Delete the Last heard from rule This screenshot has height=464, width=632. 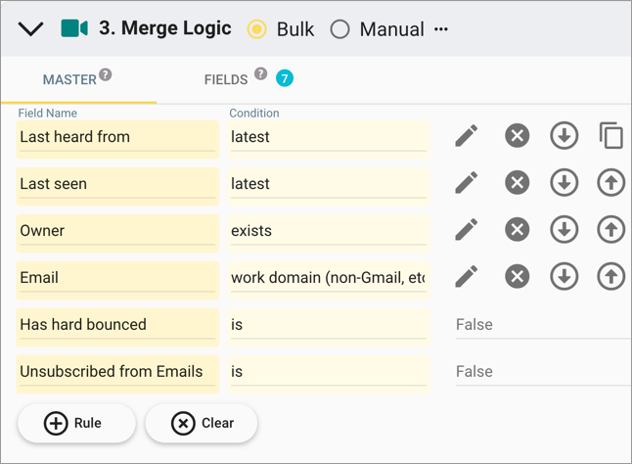coord(518,135)
